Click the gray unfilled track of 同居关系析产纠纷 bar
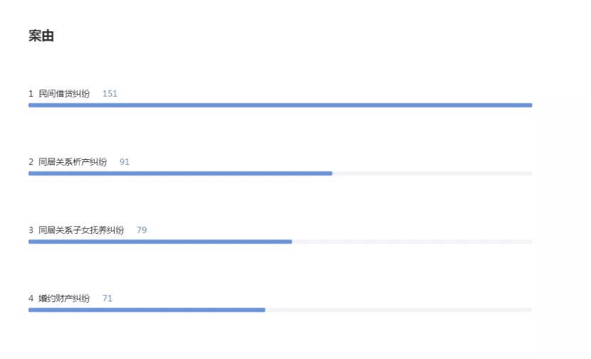Screen dimensions: 591x359 tap(432, 173)
